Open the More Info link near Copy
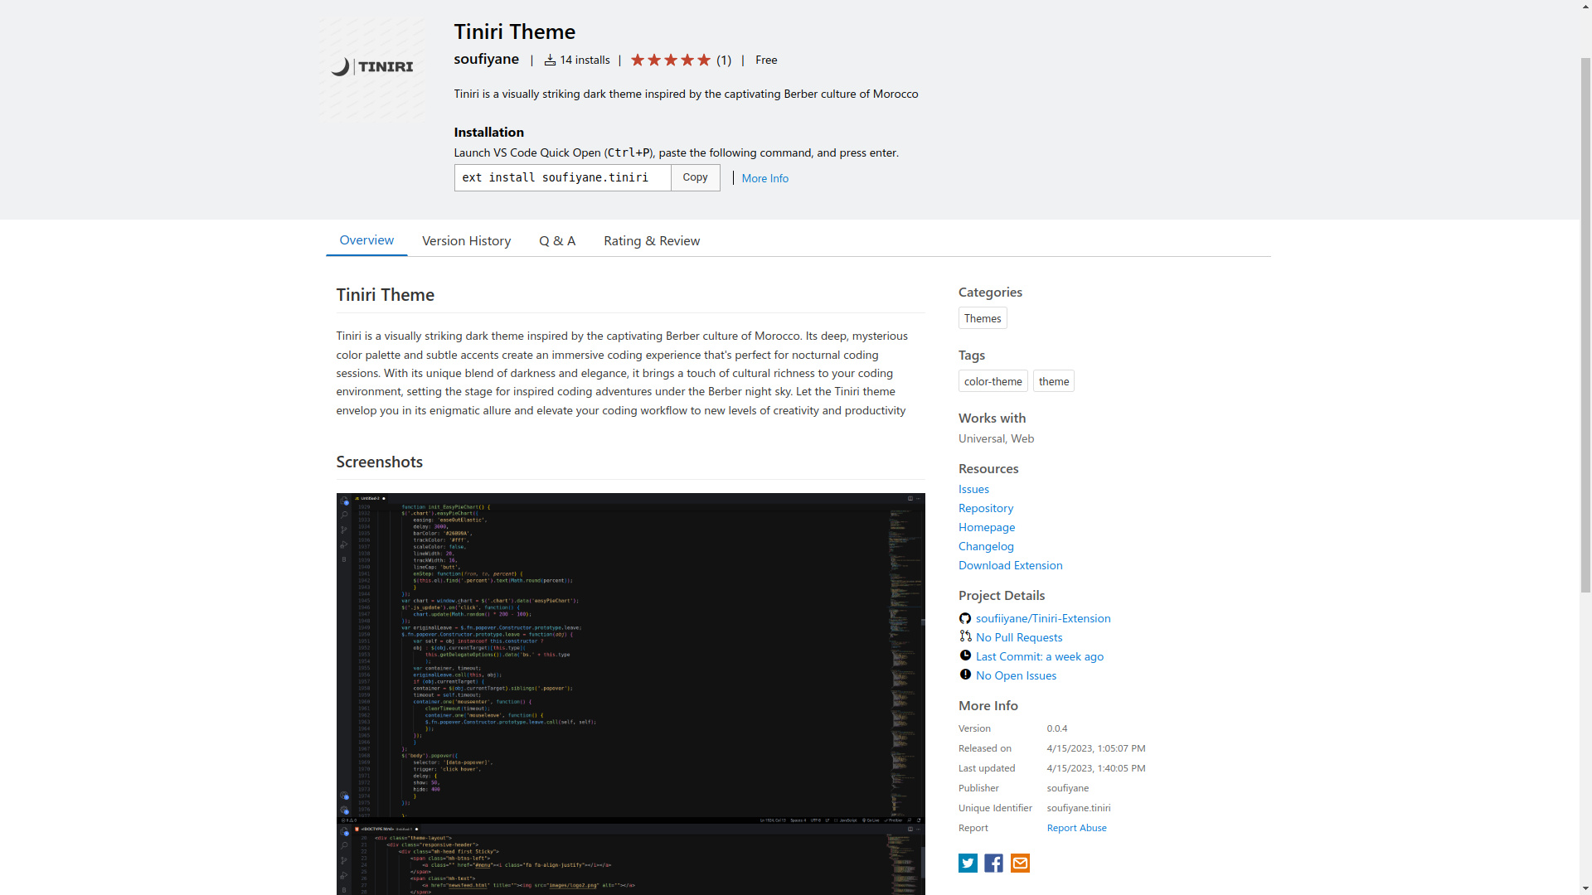 click(x=764, y=178)
